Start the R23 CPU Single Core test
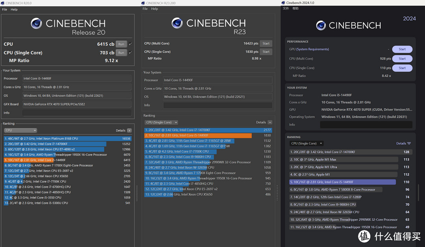 pos(266,52)
